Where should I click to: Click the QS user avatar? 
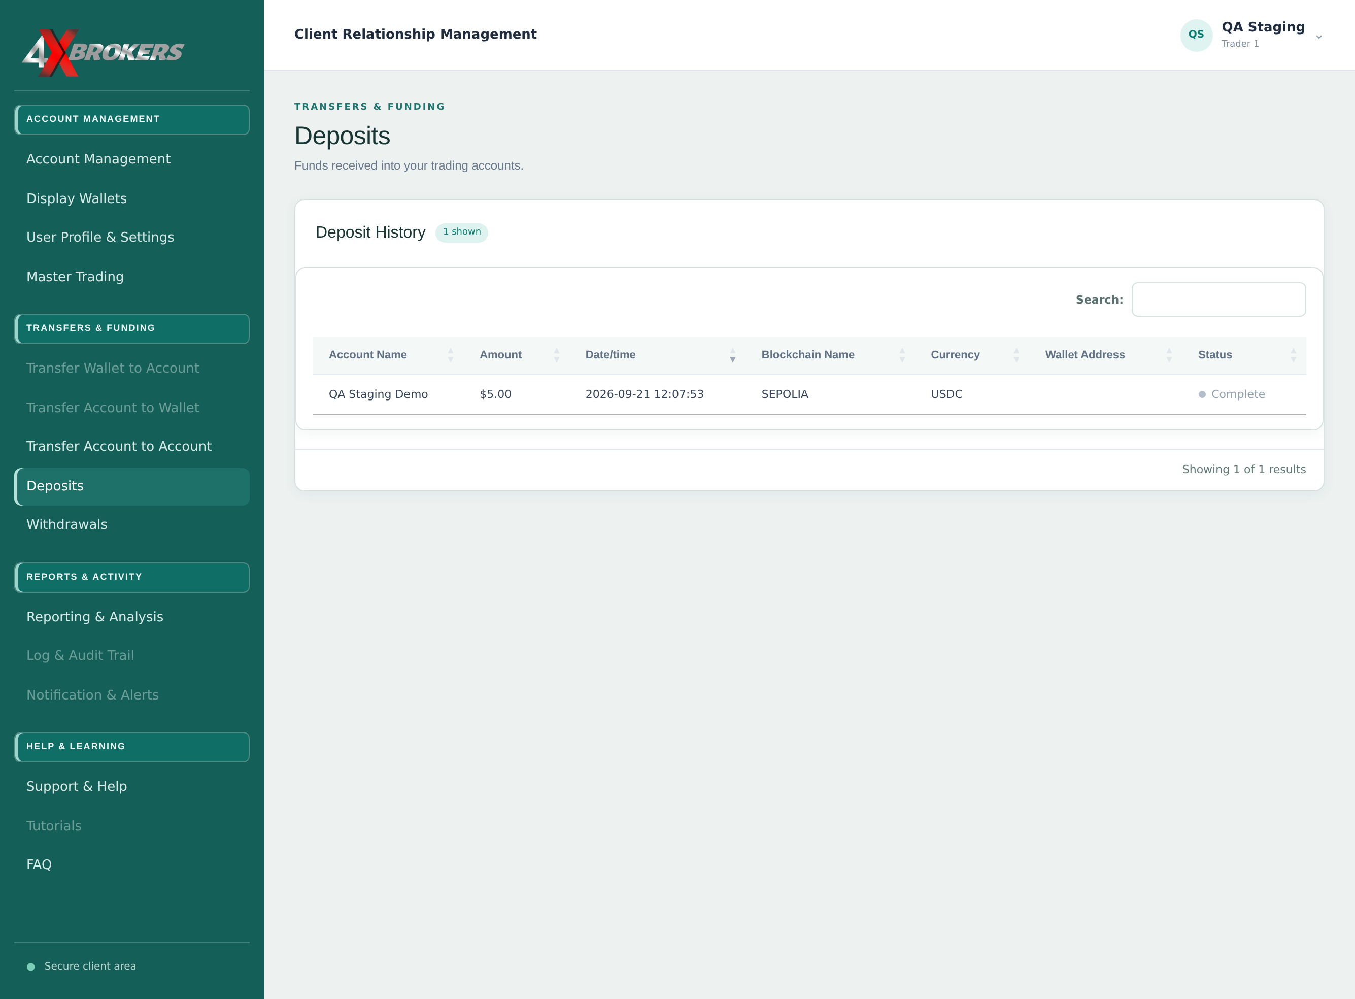tap(1196, 35)
